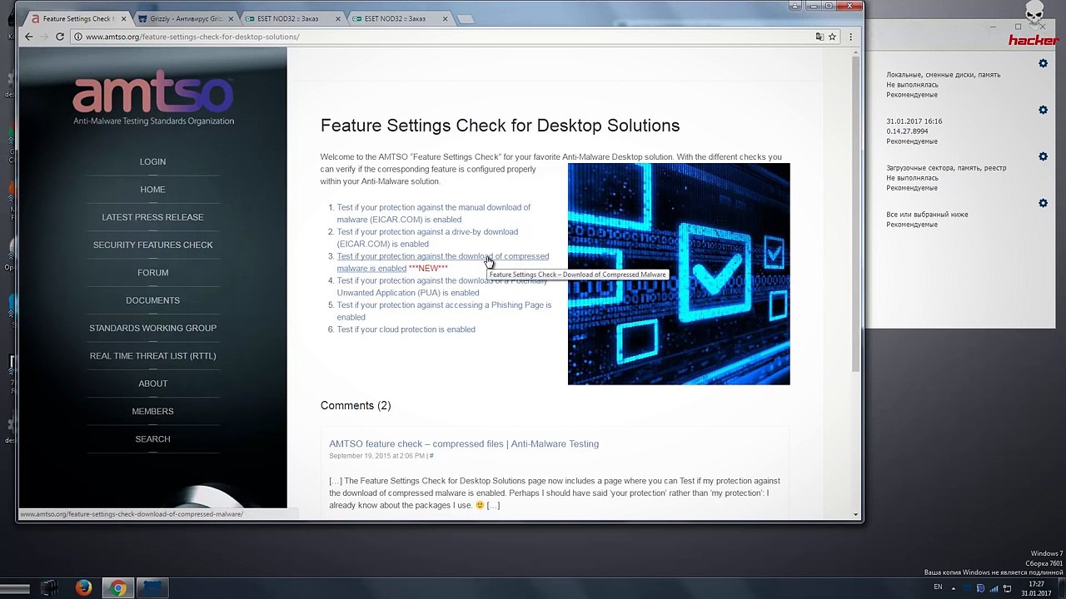Open the AMTSO feature check comment title link
This screenshot has height=599, width=1066.
[464, 443]
